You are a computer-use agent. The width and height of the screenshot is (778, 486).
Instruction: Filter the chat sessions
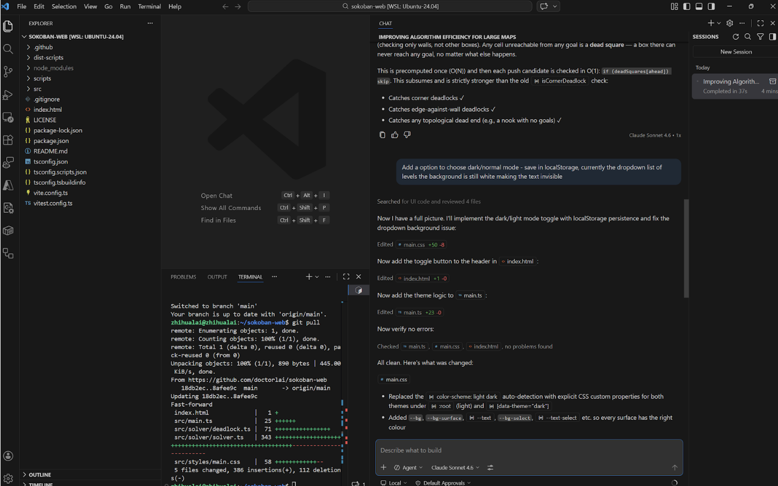(x=760, y=37)
